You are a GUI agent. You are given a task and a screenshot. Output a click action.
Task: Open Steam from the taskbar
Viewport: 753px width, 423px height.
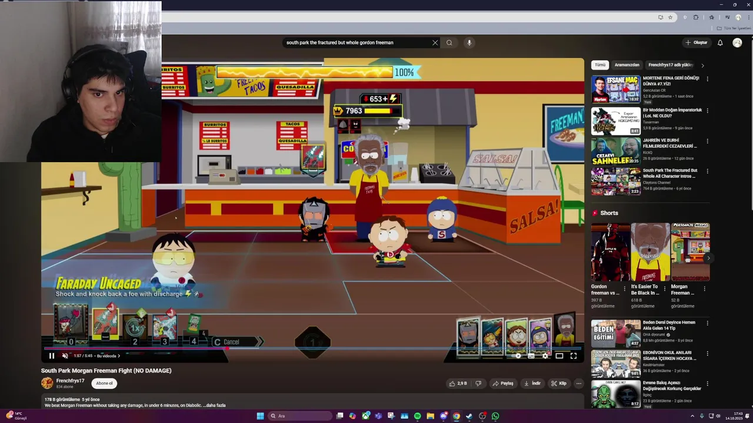[x=469, y=416]
